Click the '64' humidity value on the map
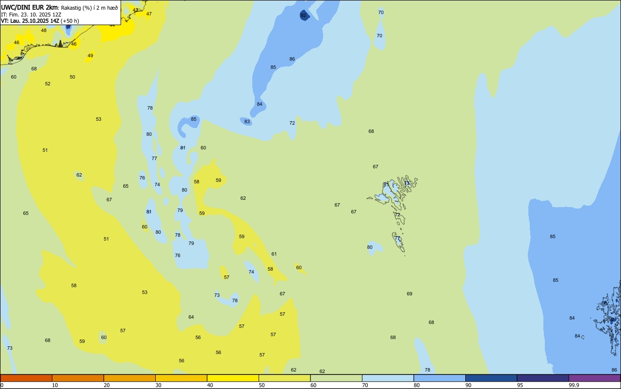 191,317
